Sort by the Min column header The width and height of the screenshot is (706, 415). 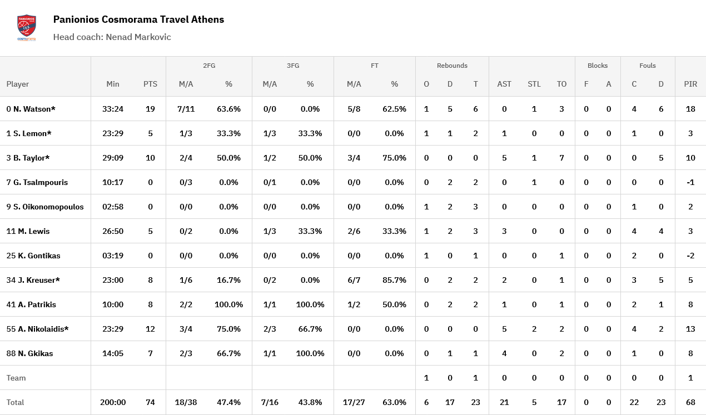click(113, 84)
